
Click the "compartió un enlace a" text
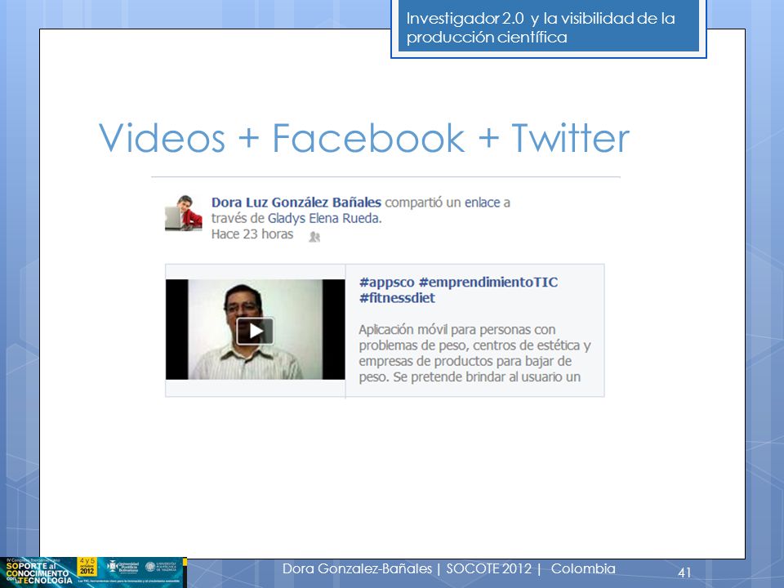448,203
